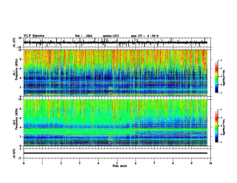The height and width of the screenshot is (183, 237).
Task: Click the time axis tick label '2'
Action: 61,163
